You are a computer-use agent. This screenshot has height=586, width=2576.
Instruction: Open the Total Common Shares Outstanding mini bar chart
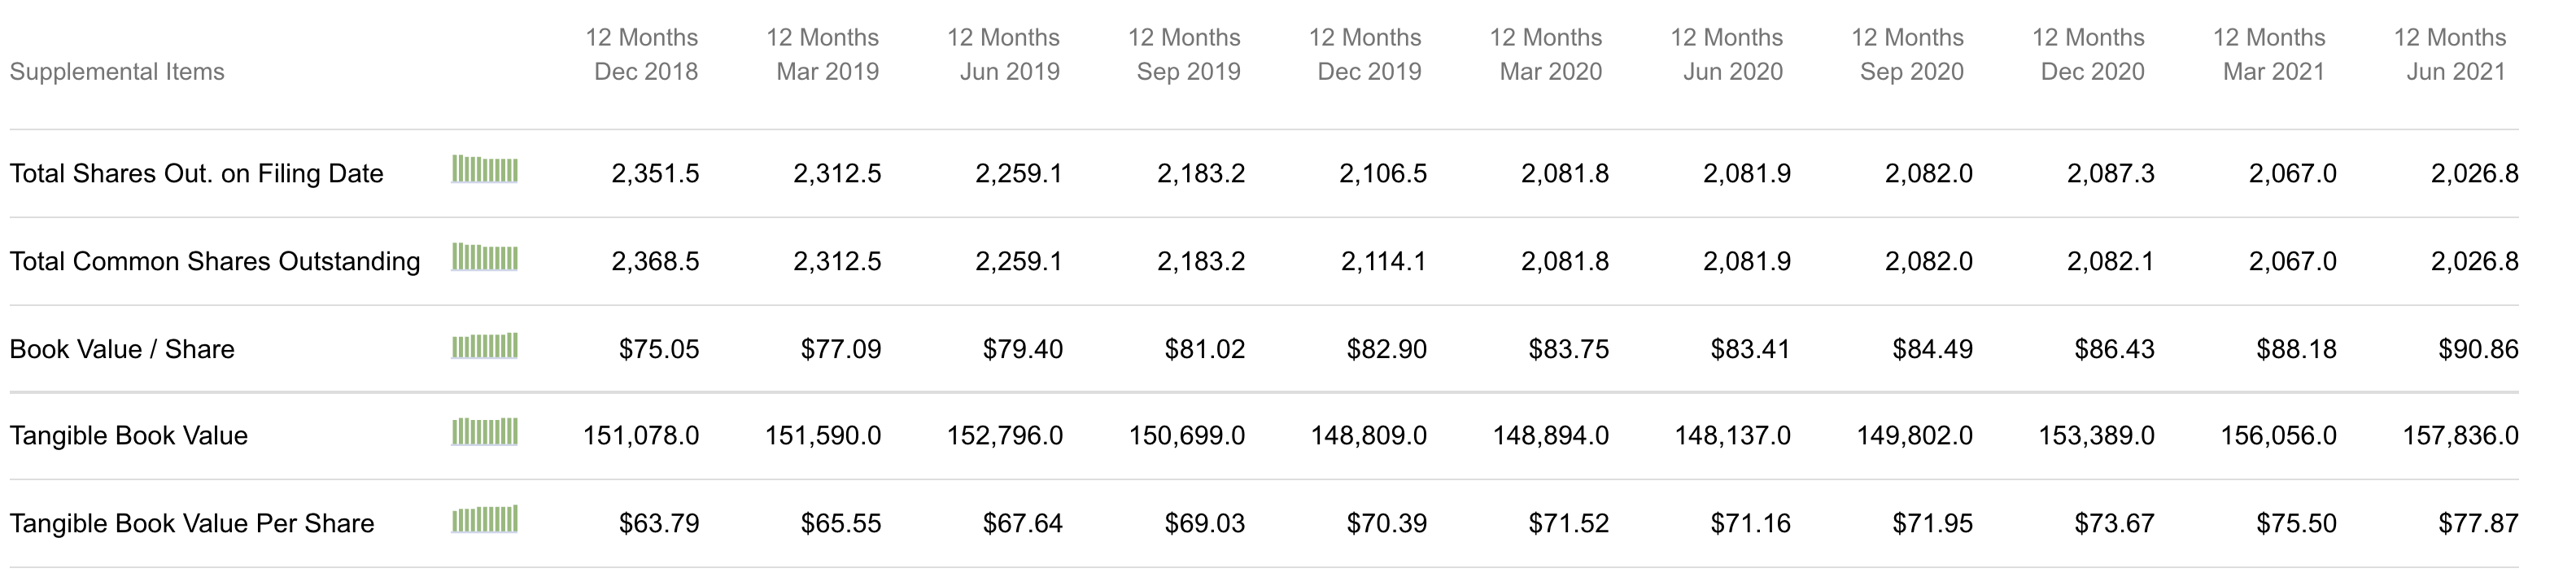pyautogui.click(x=485, y=258)
